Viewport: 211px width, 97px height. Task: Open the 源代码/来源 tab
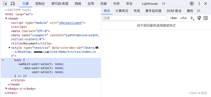pos(60,4)
